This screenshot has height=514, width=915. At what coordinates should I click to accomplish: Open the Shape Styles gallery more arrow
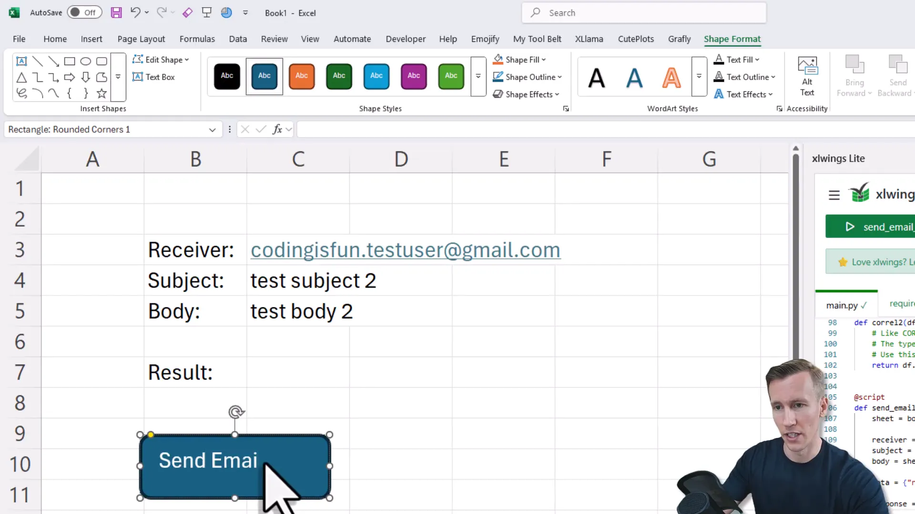pyautogui.click(x=478, y=77)
